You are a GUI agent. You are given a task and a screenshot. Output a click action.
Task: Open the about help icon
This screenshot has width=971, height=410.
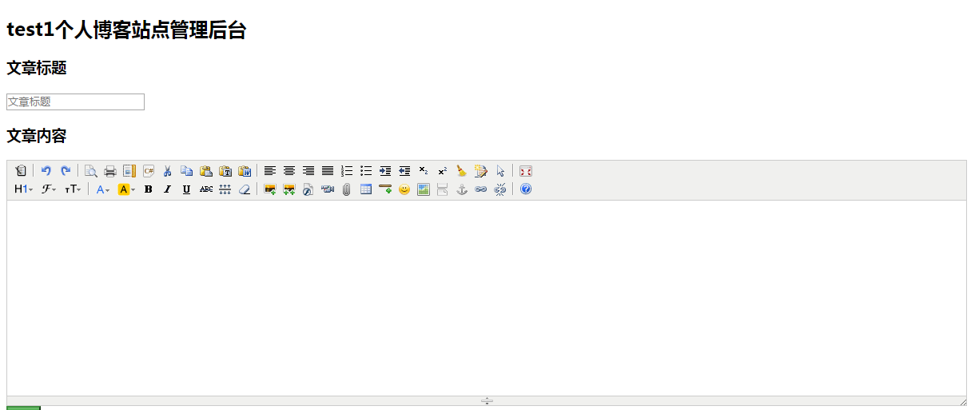tap(526, 189)
